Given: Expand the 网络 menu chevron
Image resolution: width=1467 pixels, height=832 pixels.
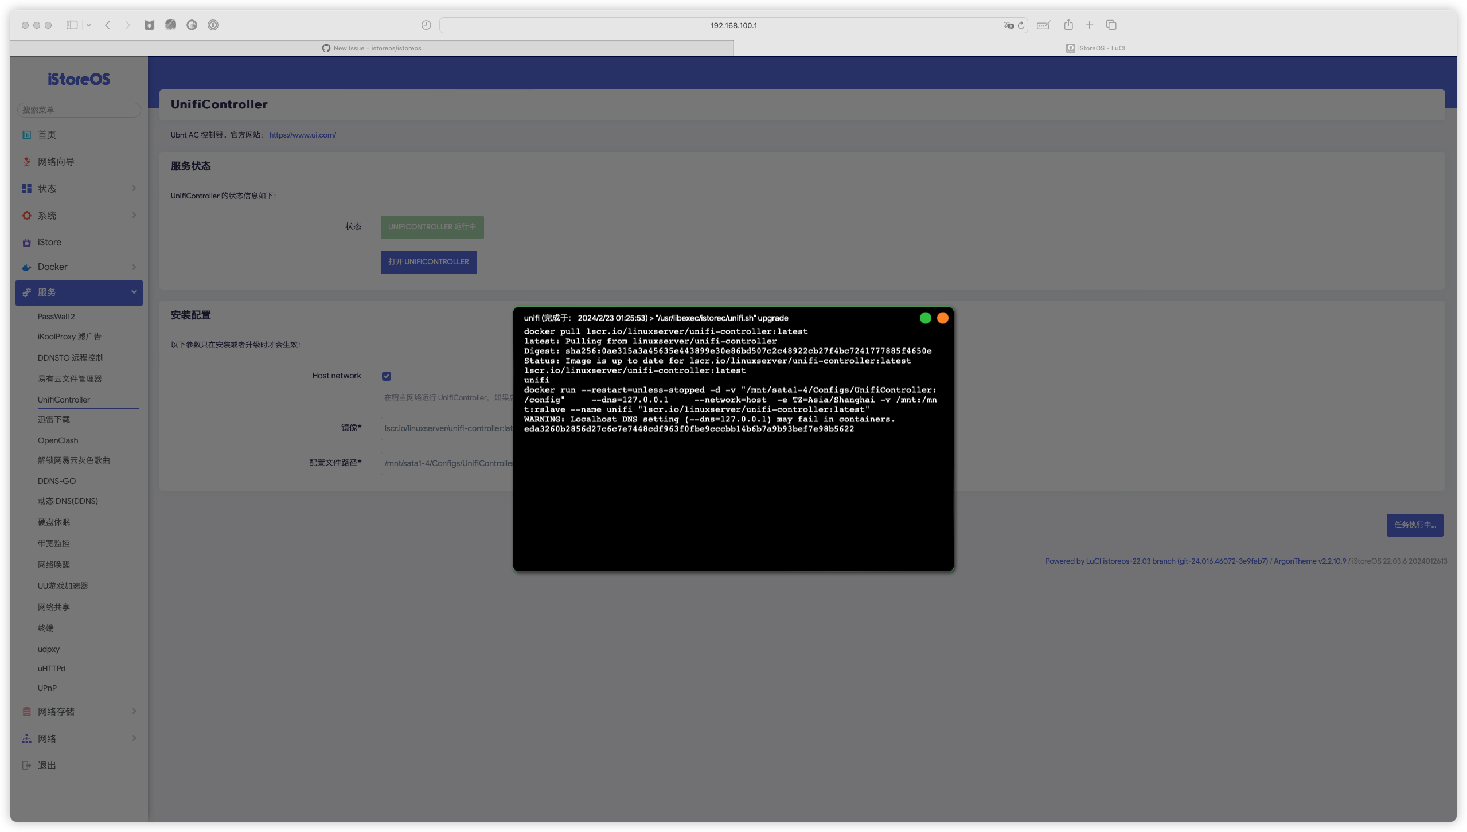Looking at the screenshot, I should click(x=134, y=739).
